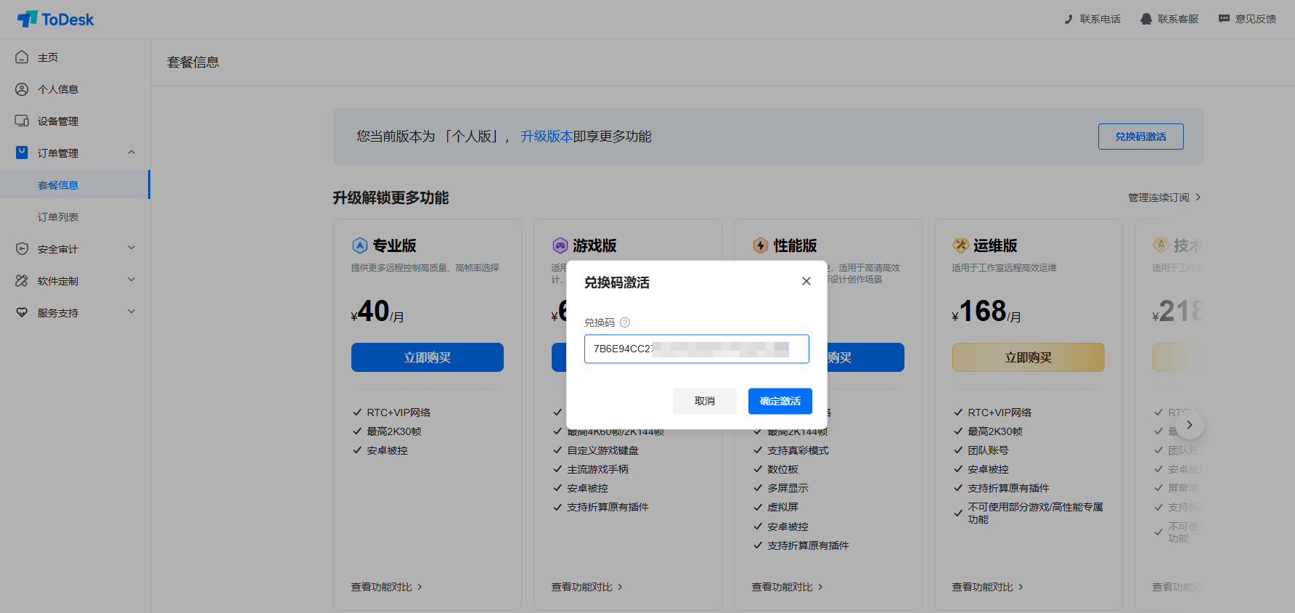This screenshot has height=613, width=1295.
Task: Click the 订单管理 order icon
Action: pos(22,153)
